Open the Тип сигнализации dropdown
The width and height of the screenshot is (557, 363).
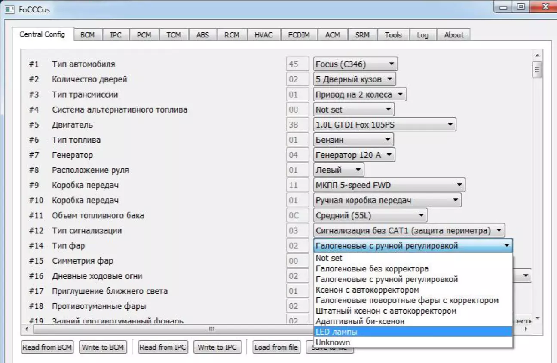click(x=408, y=231)
